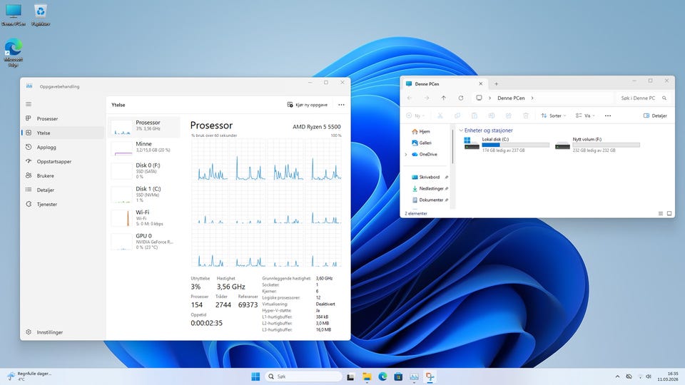Click the Lokal disk (C:) usage bar
This screenshot has height=385, width=685.
[x=515, y=145]
